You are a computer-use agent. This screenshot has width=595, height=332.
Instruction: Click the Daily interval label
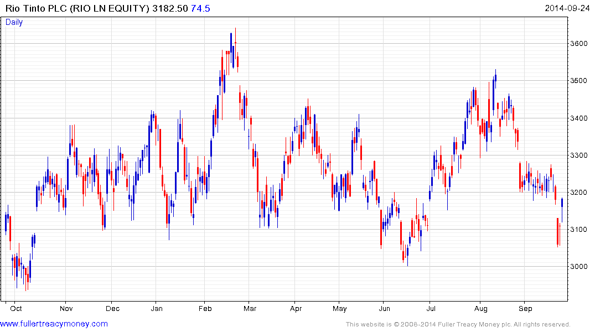pos(14,22)
